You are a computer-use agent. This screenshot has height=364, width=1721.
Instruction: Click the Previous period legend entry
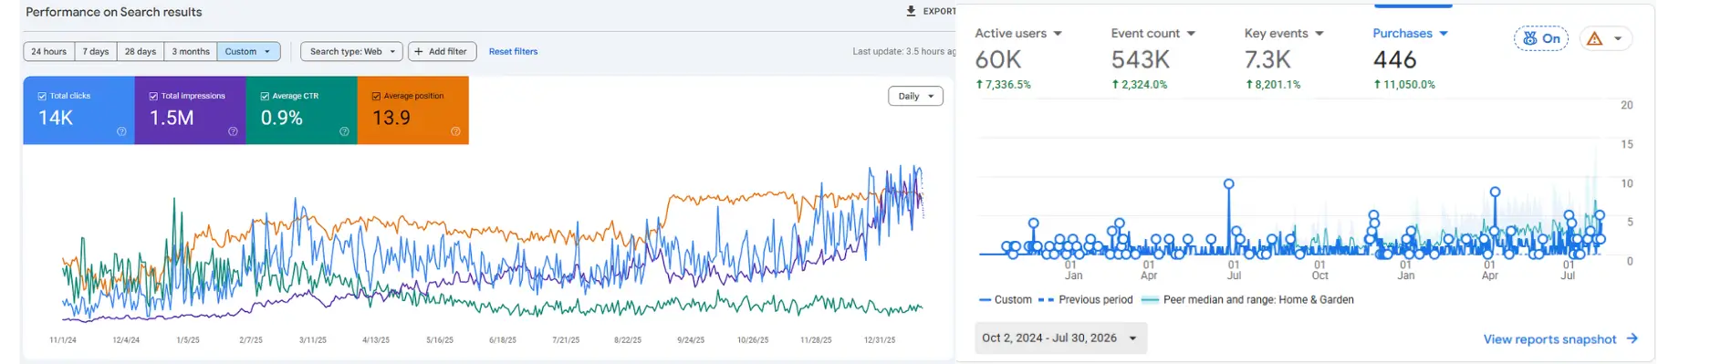[x=1085, y=299]
